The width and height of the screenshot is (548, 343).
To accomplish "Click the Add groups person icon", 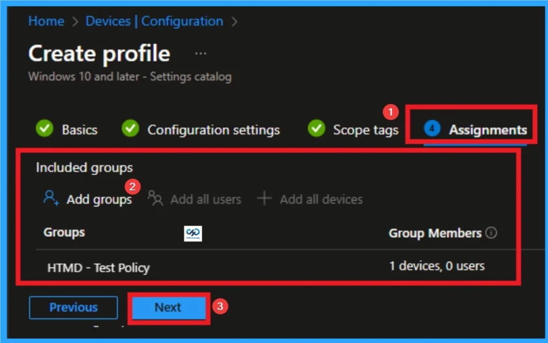I will point(49,198).
